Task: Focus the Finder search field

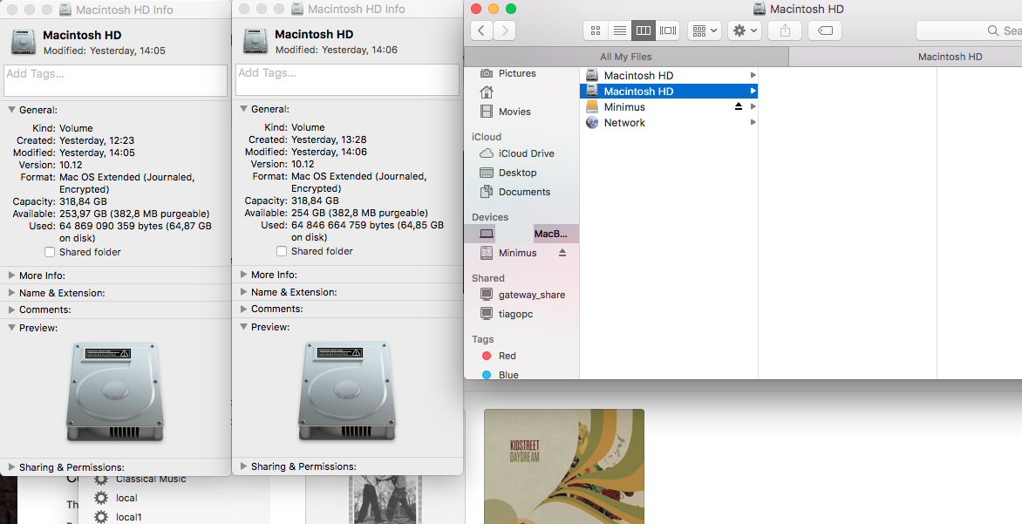Action: (969, 31)
